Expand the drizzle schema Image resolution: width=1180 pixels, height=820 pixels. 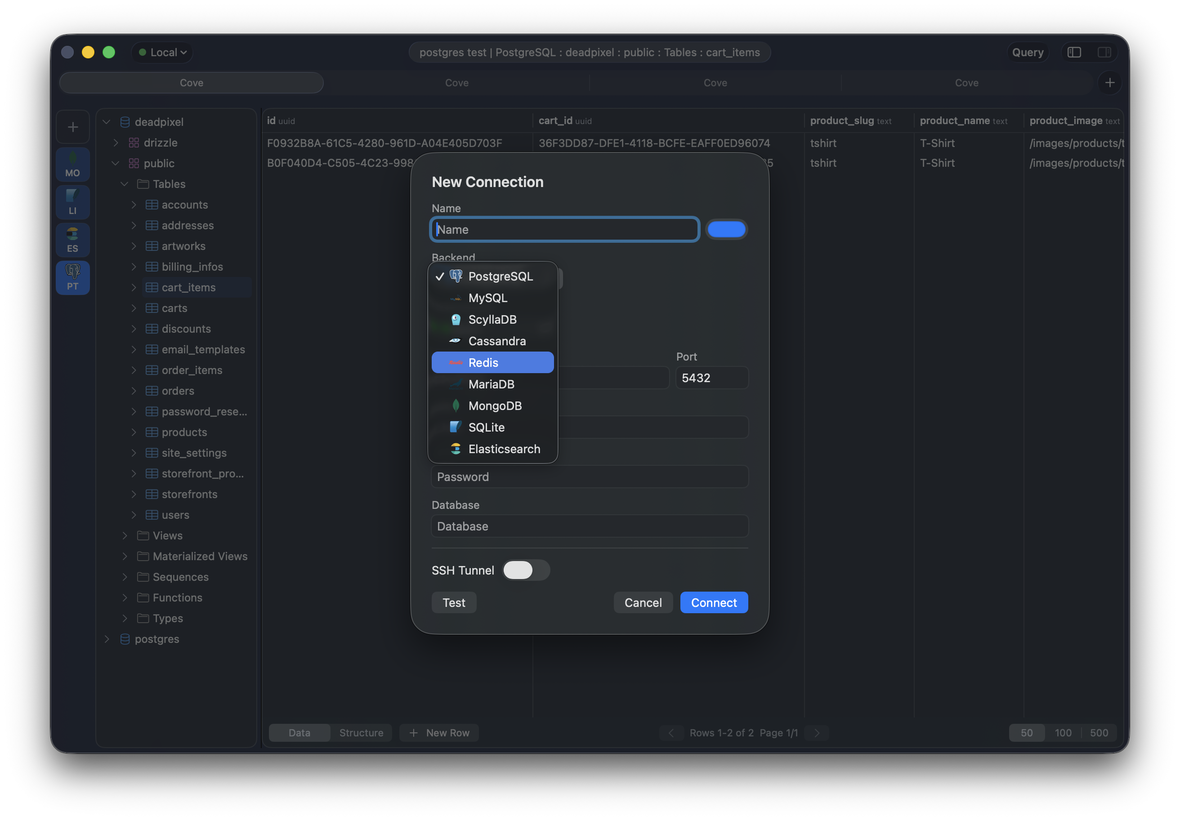pyautogui.click(x=116, y=143)
